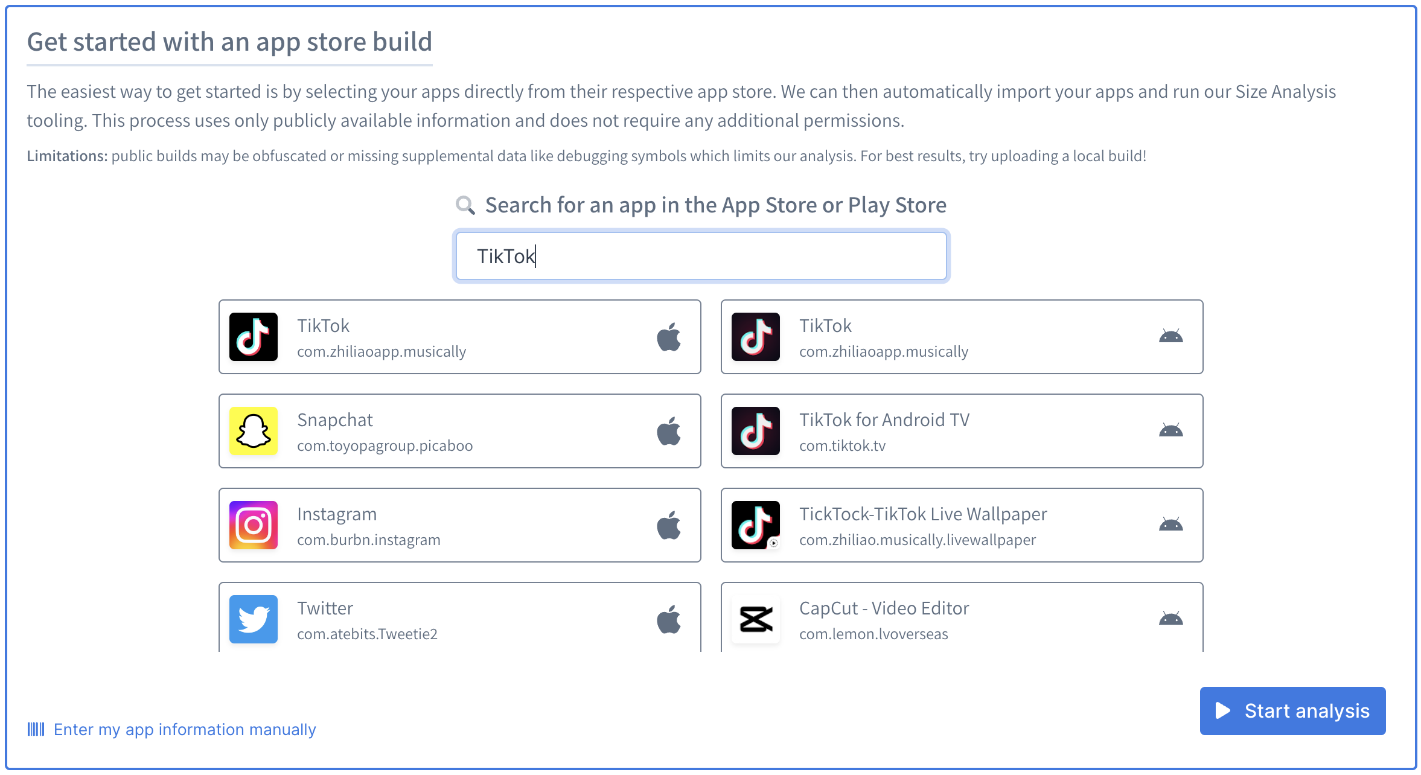
Task: Open Enter my app information manually
Action: click(185, 729)
